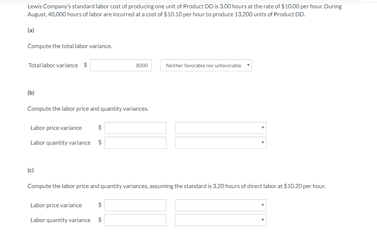The height and width of the screenshot is (234, 377).
Task: Open the part (b) Labor price variance dropdown
Action: tap(220, 128)
